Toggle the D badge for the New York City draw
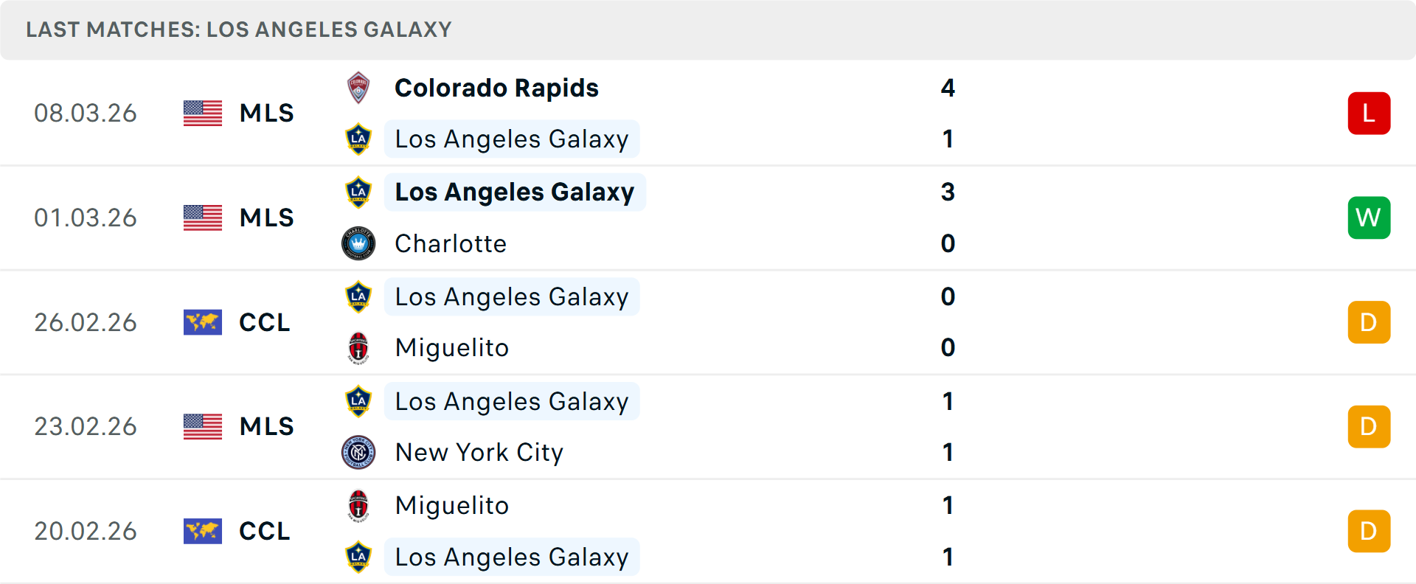 coord(1369,426)
